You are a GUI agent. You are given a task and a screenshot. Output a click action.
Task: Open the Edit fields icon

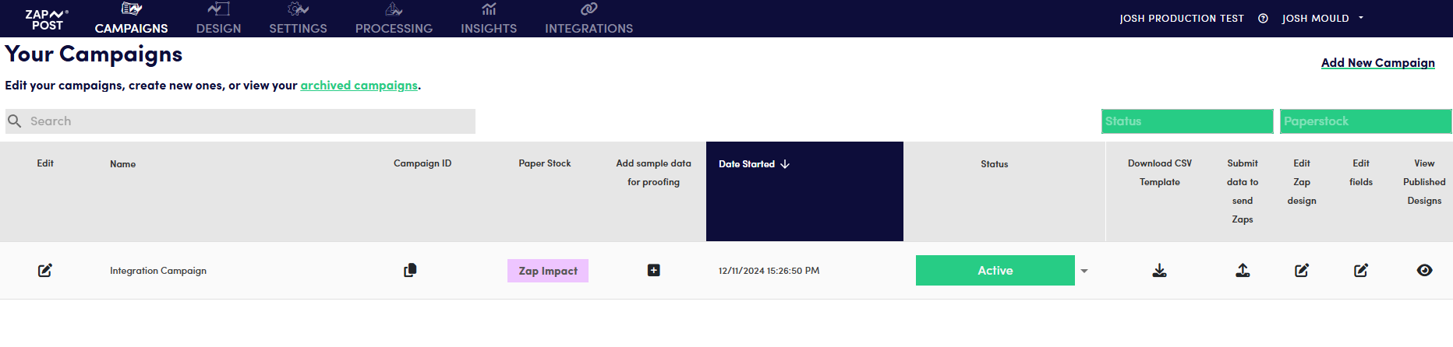coord(1361,270)
